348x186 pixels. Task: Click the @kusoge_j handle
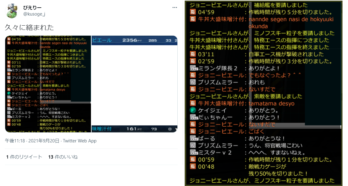coord(34,14)
